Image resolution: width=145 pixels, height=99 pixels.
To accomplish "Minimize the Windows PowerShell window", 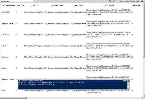I will [124, 81].
